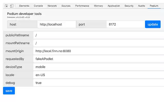Open the Security tab
The width and height of the screenshot is (164, 102).
point(129,6)
